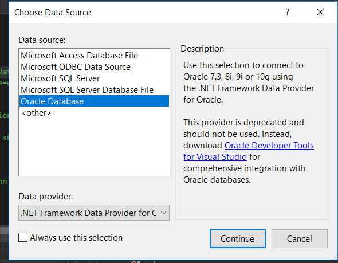Screen dimensions: 338x263
Task: Select Microsoft ODBC Data Source entry
Action: click(x=94, y=67)
